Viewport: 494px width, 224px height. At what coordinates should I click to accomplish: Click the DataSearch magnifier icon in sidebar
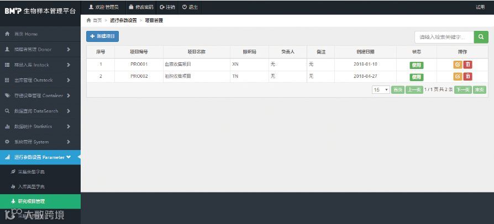7,111
